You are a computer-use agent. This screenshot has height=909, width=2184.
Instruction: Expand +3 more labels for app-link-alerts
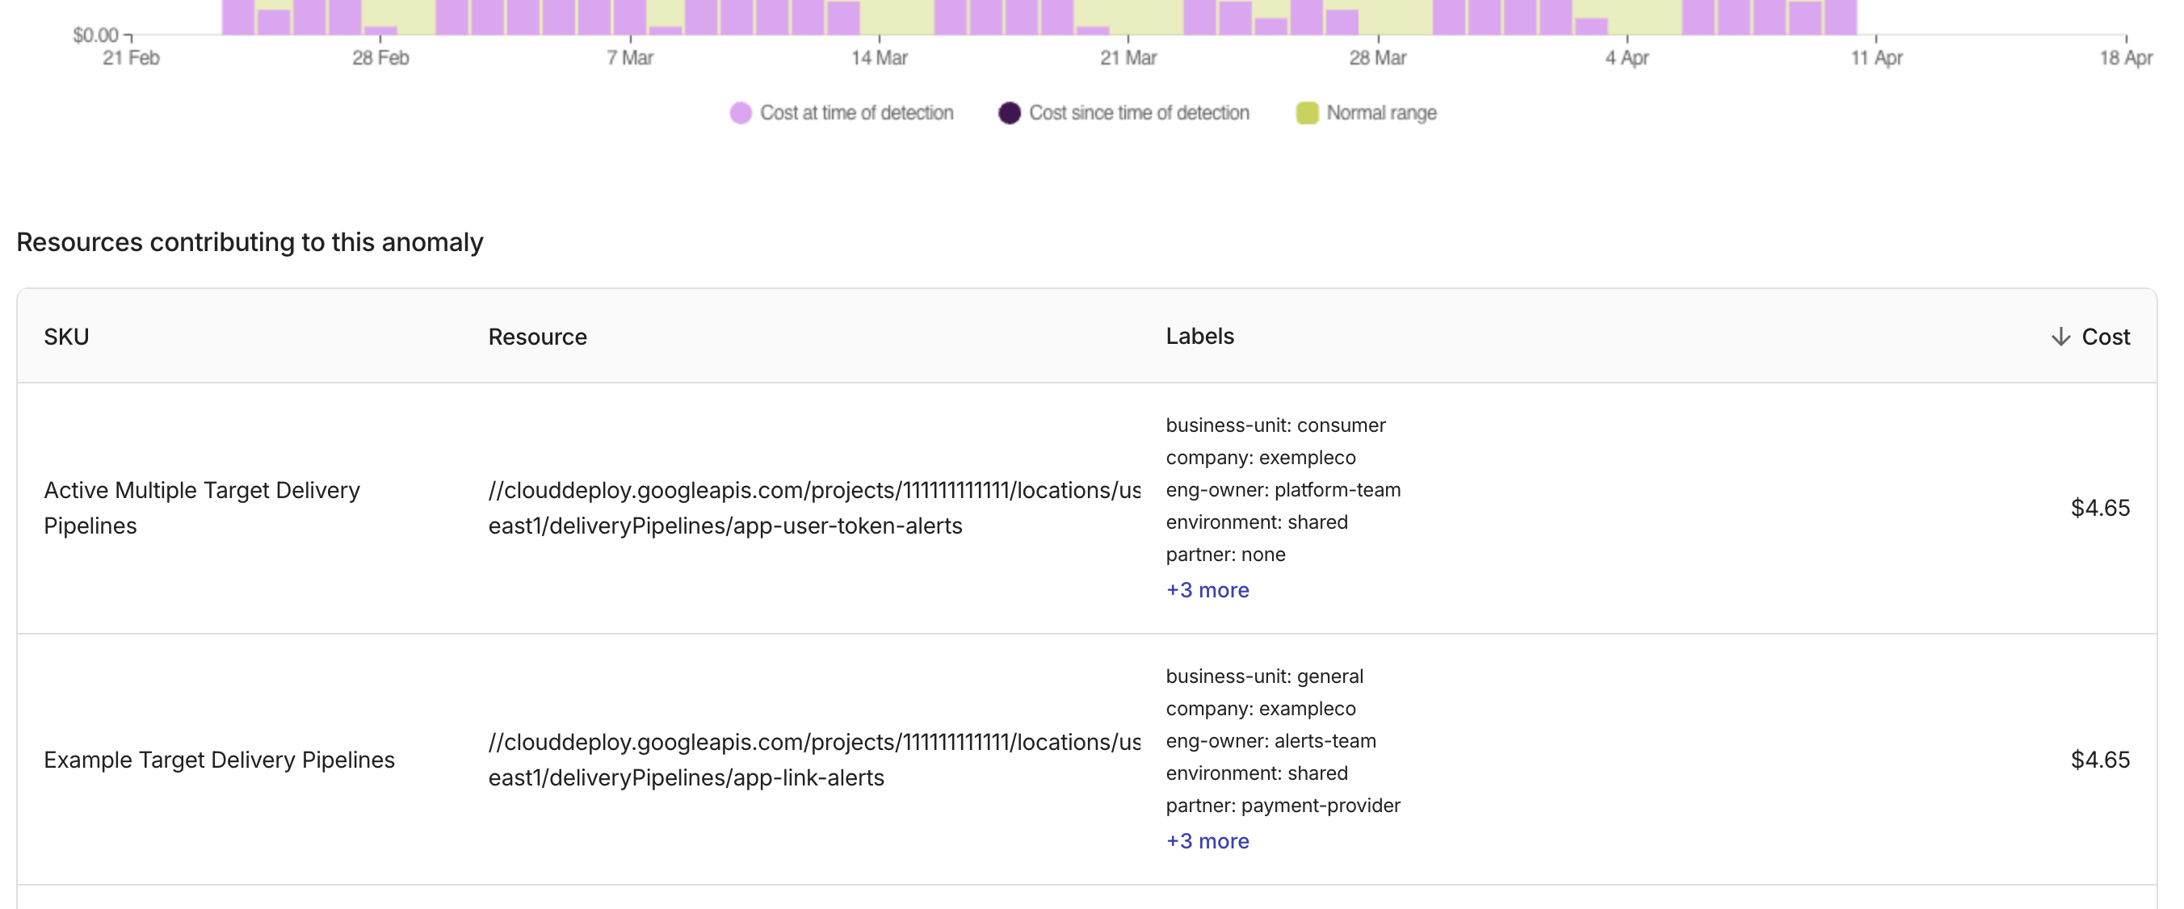(x=1207, y=840)
